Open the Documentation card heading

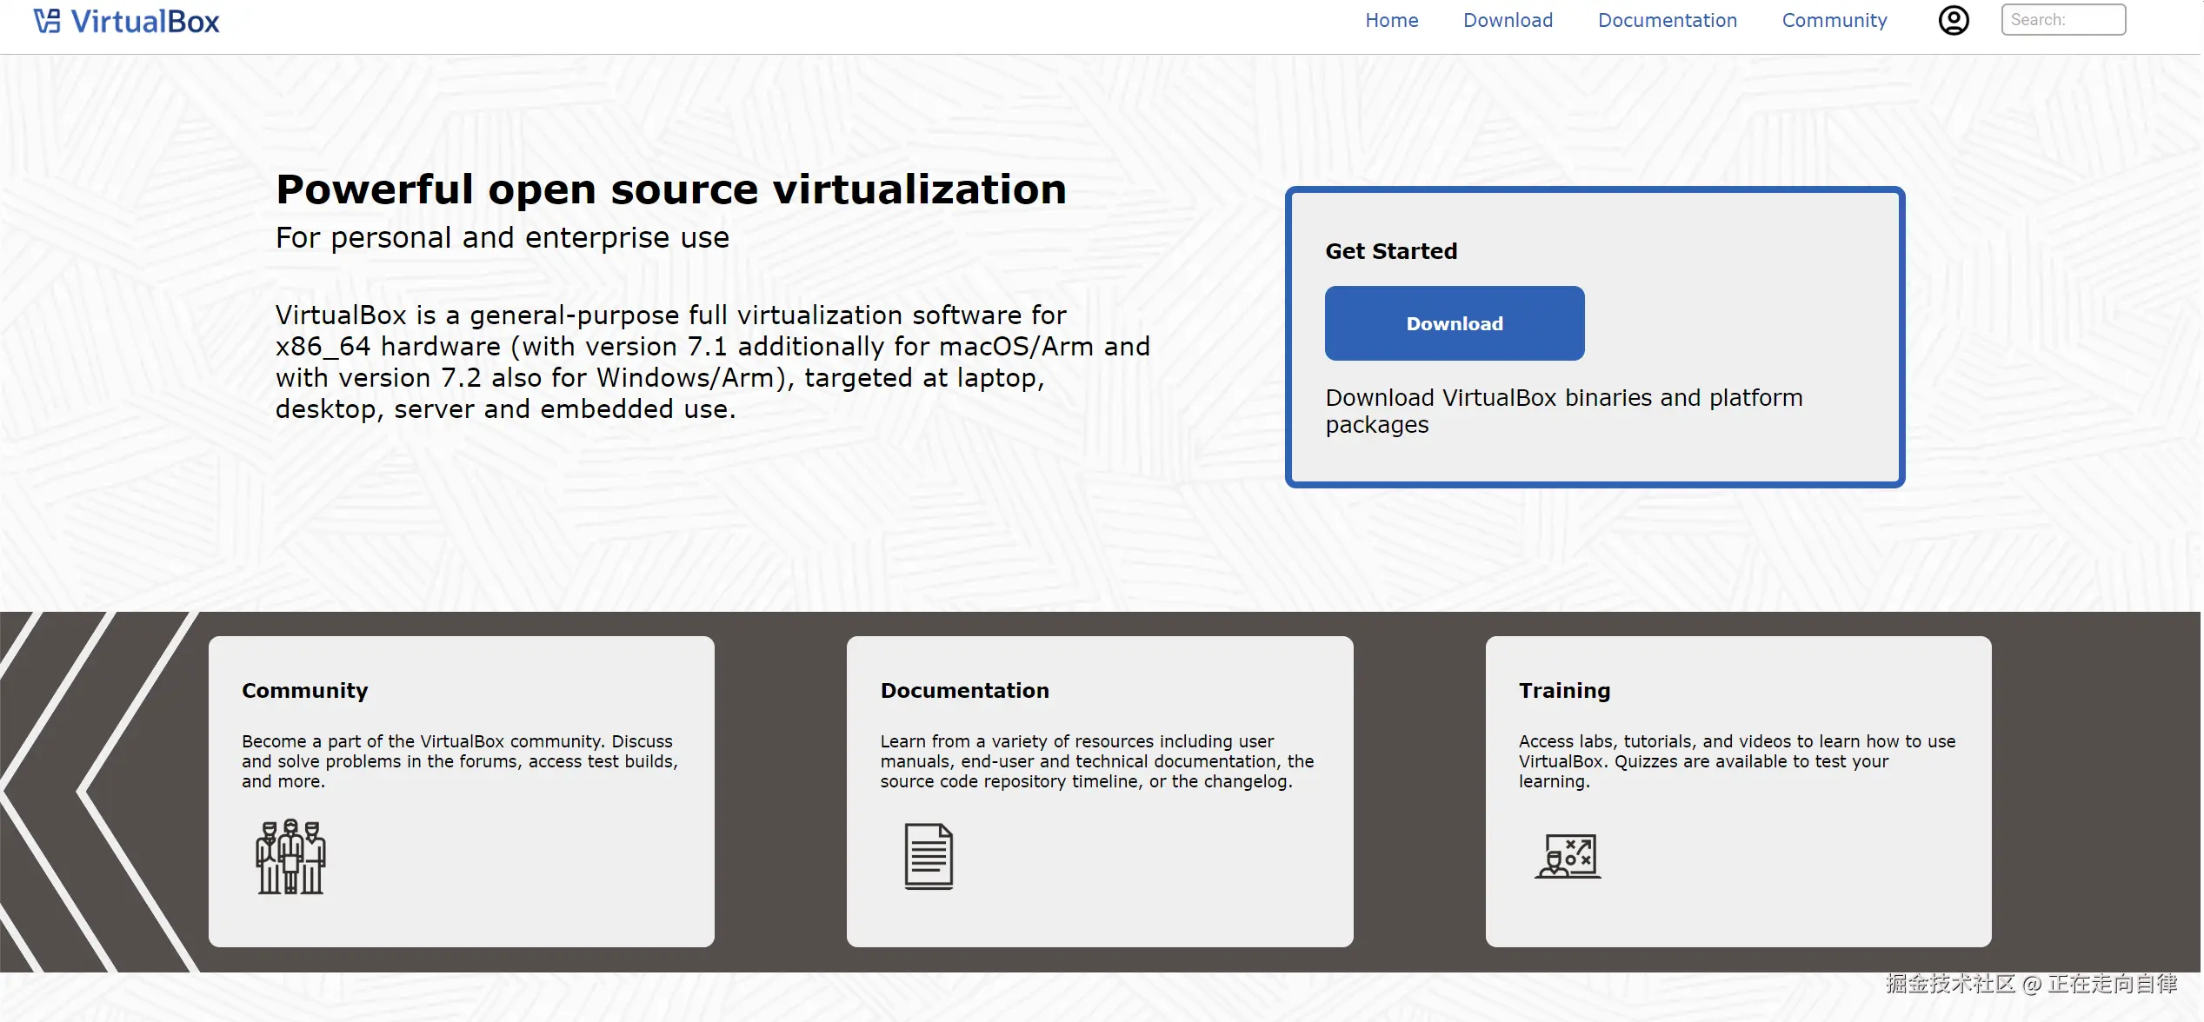(964, 690)
